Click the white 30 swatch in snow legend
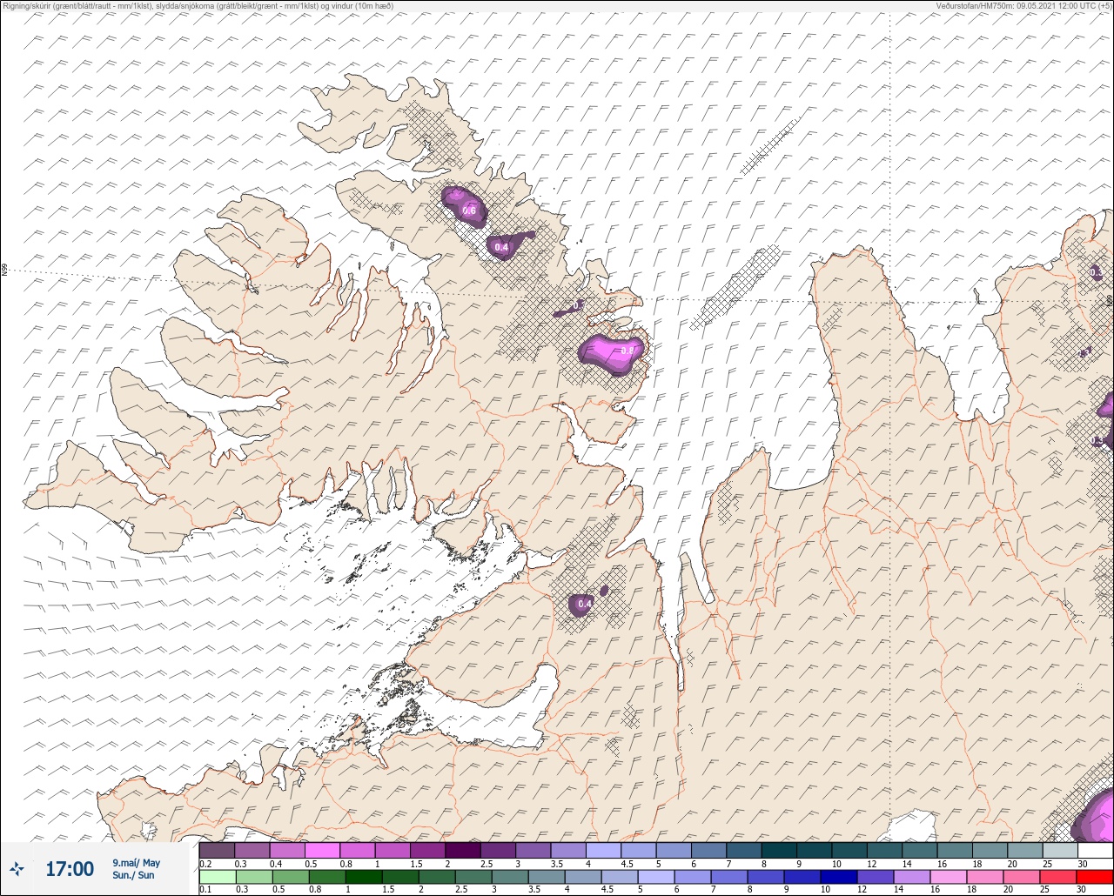 [1094, 850]
